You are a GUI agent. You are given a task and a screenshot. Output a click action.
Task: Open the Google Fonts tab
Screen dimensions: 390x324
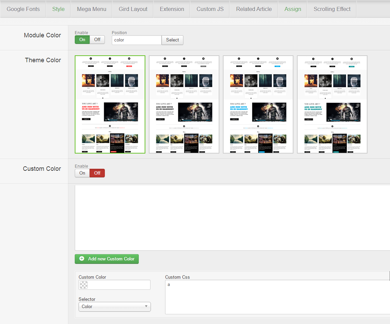point(23,9)
